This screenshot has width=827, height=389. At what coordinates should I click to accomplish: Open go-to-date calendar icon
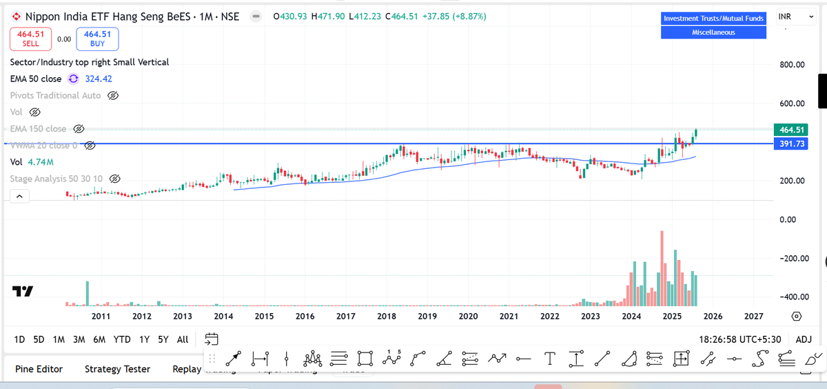click(212, 339)
